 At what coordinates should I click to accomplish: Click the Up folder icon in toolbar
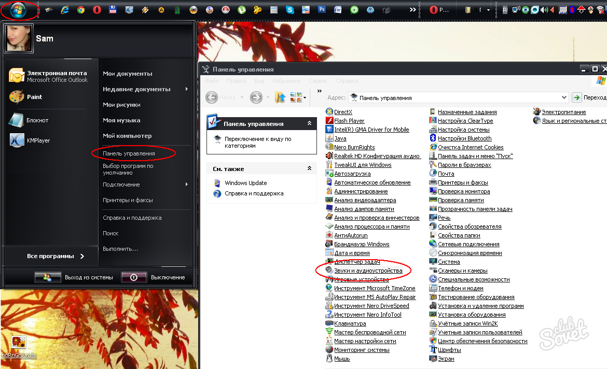280,97
